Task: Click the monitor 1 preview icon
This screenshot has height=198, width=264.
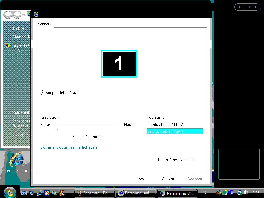Action: pyautogui.click(x=119, y=64)
